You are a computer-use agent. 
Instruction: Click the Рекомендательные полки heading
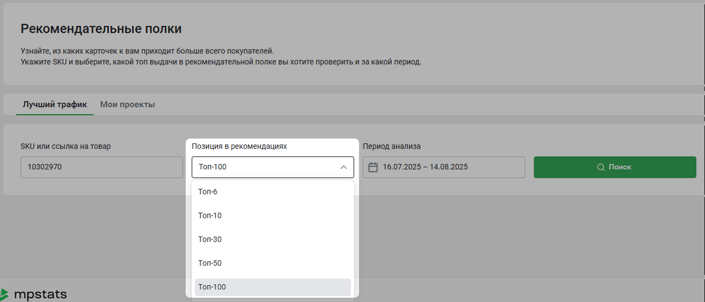click(x=101, y=29)
